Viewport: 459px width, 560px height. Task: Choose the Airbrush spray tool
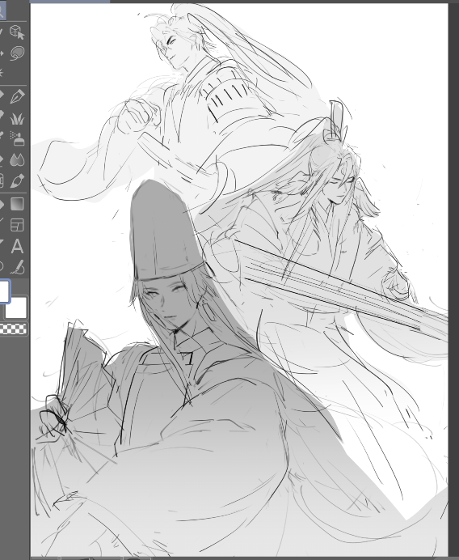17,138
